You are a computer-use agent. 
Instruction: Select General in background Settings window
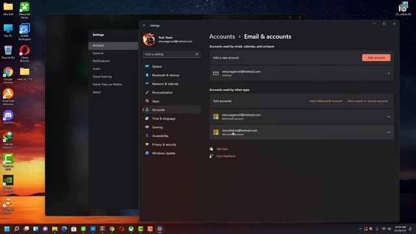coord(98,53)
